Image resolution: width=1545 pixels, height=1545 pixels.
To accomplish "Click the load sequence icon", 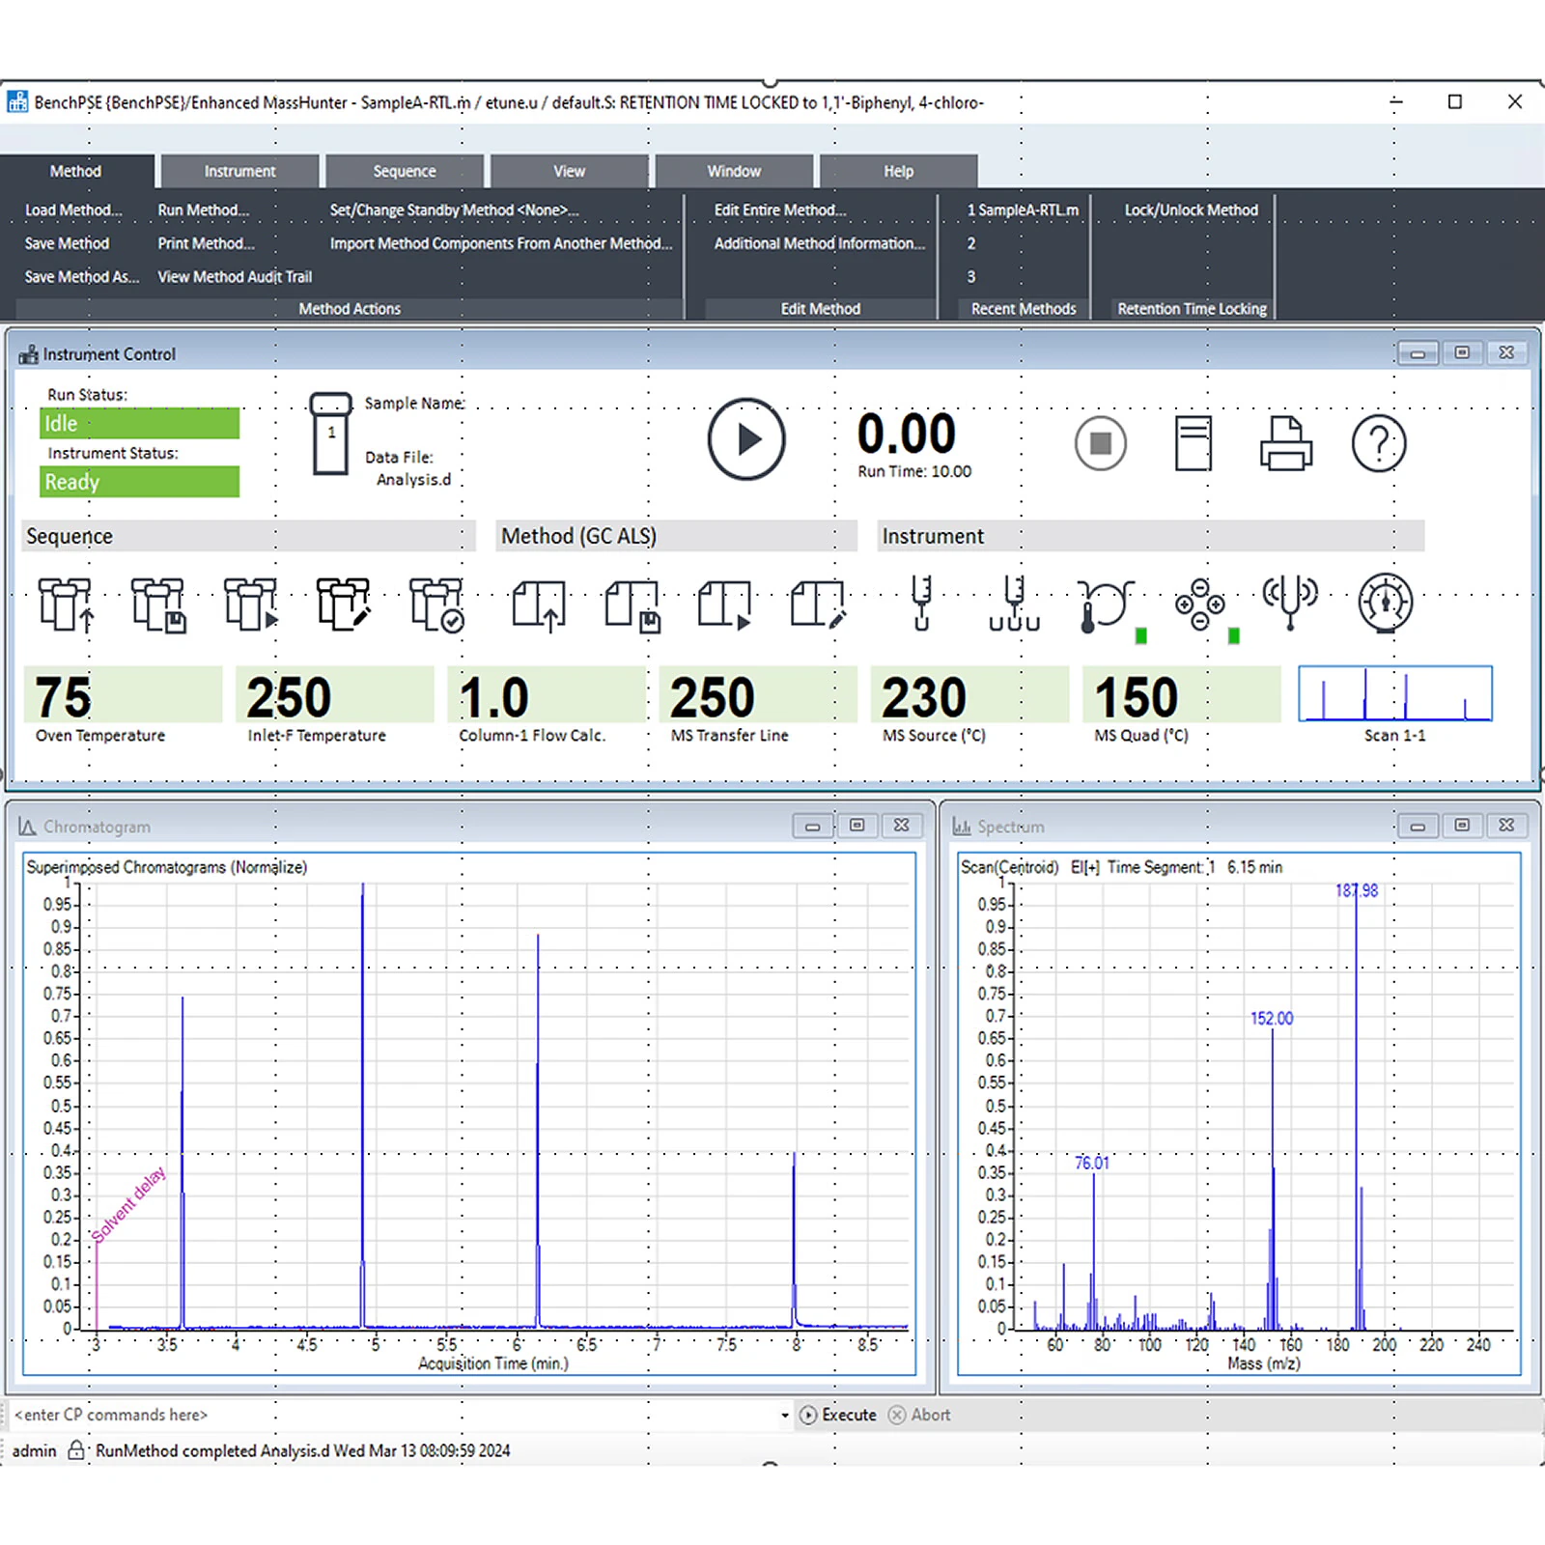I will pyautogui.click(x=66, y=604).
